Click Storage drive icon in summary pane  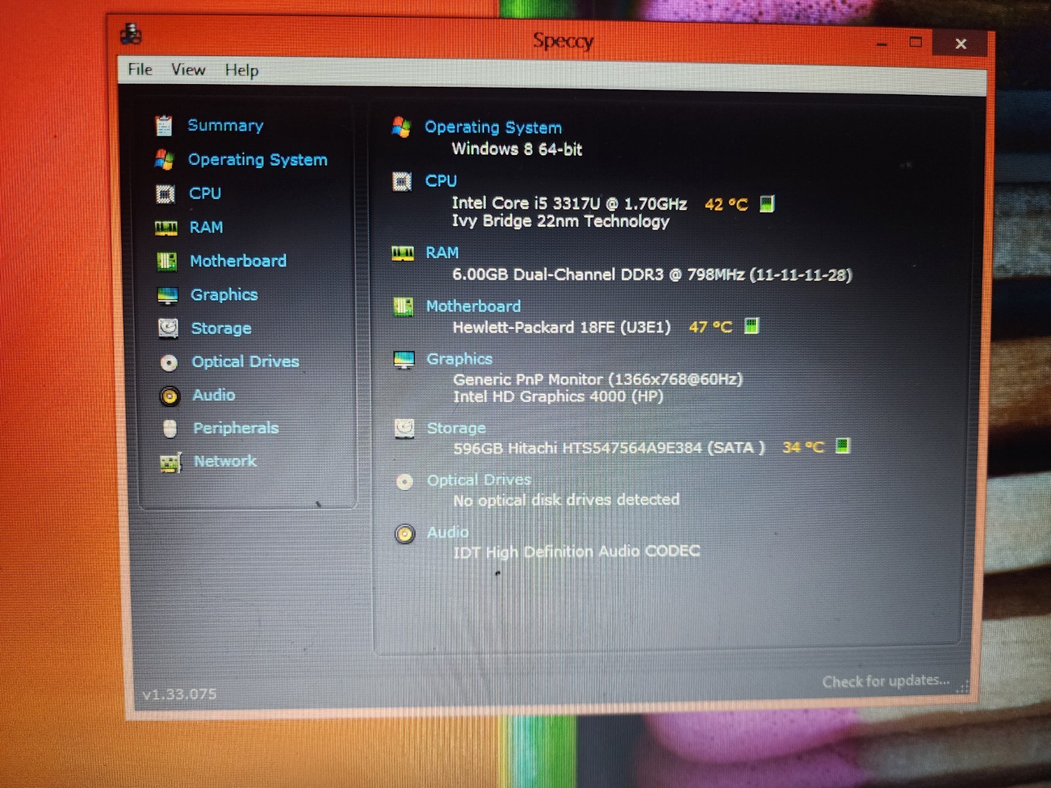point(405,429)
